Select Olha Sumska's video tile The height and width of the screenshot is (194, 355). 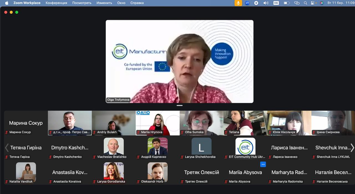pos(201,123)
